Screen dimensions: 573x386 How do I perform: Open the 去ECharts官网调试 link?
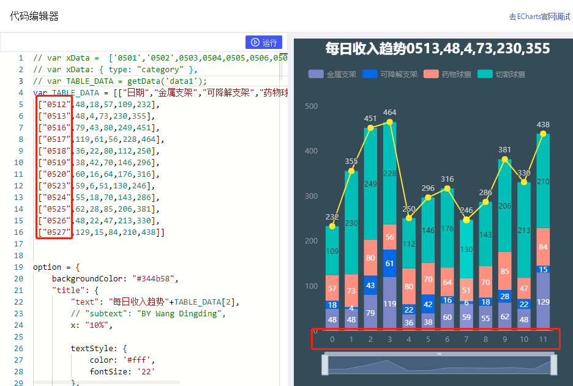(x=539, y=17)
